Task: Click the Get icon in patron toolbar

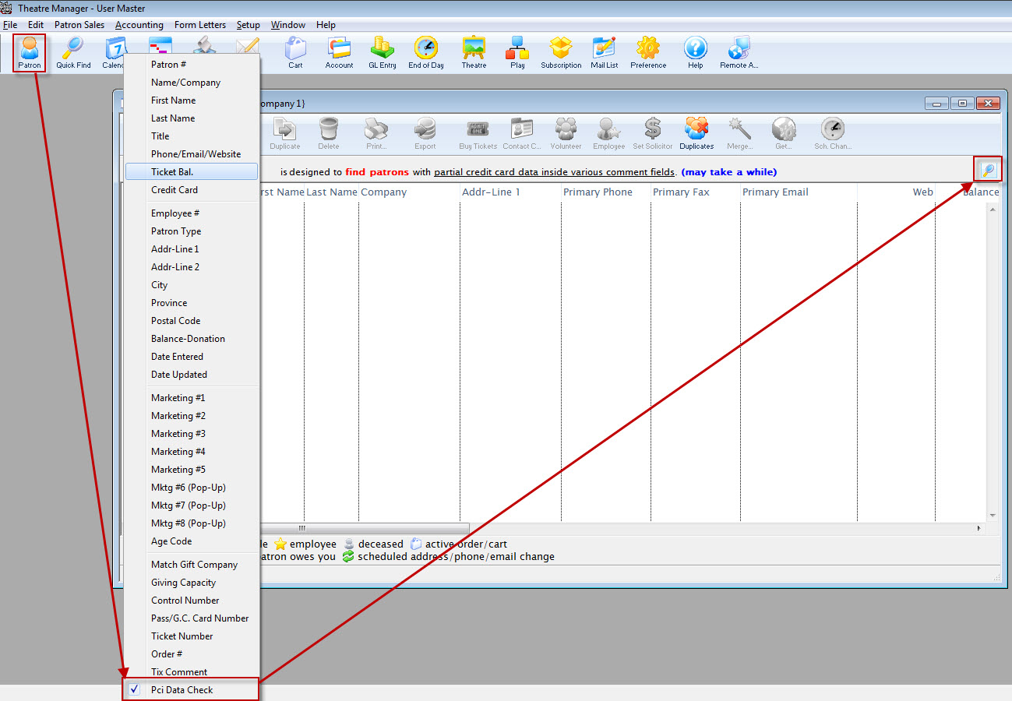Action: [784, 134]
